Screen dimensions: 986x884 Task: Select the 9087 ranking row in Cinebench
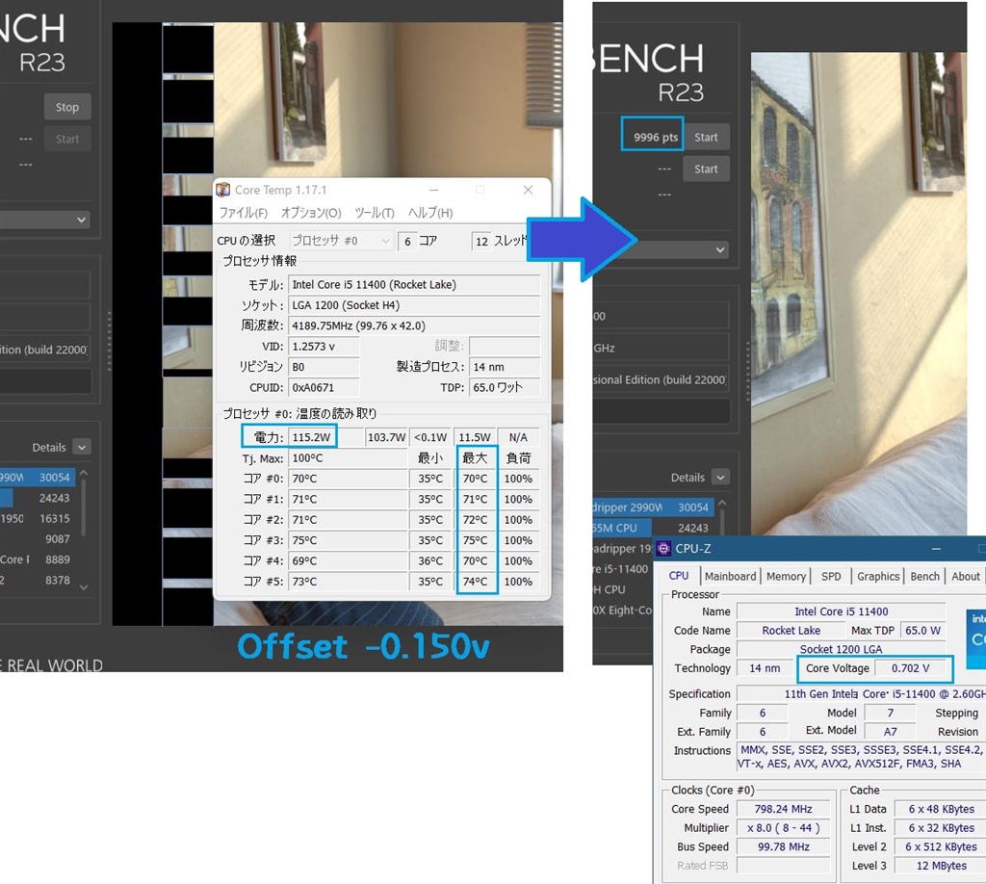tap(38, 539)
